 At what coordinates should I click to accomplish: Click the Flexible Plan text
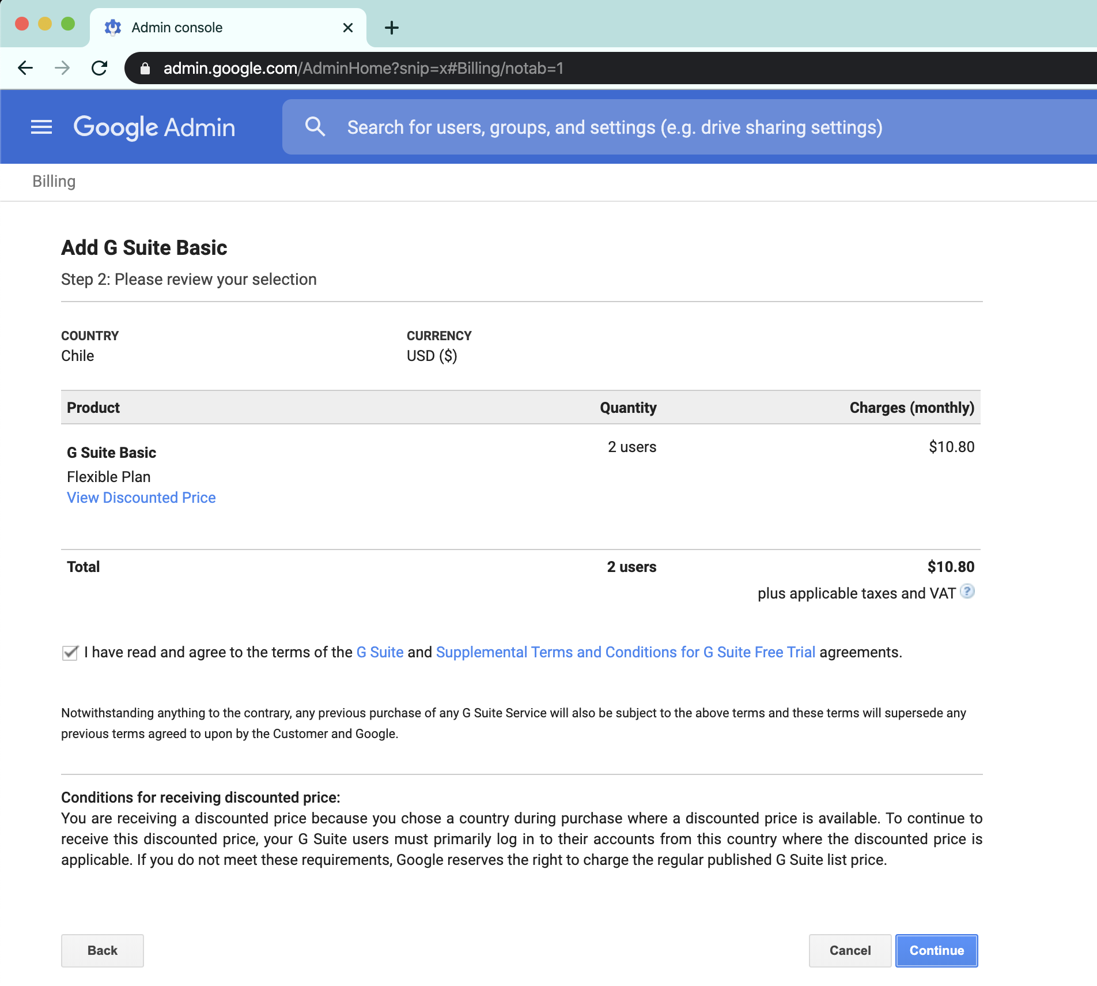108,477
